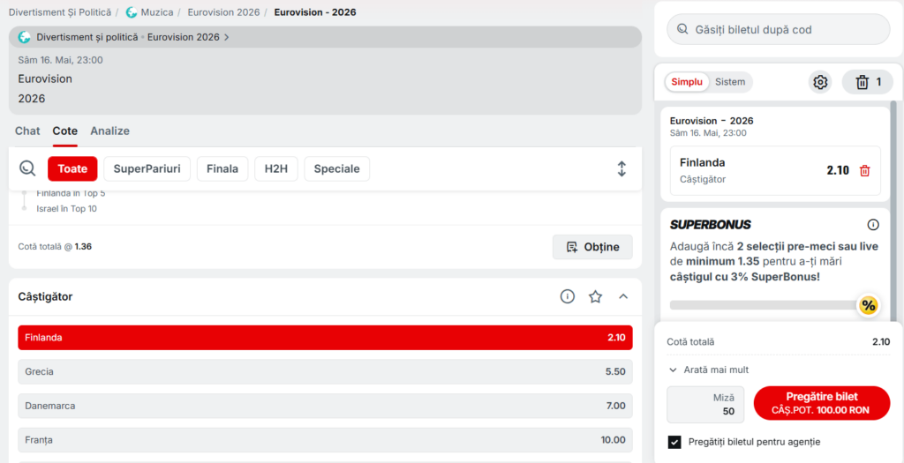The image size is (904, 463).
Task: Open the Analize tab
Action: coord(110,131)
